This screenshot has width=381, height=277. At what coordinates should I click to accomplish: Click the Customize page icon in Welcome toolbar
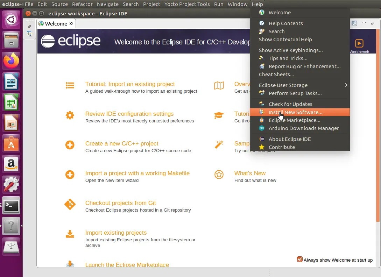354,23
